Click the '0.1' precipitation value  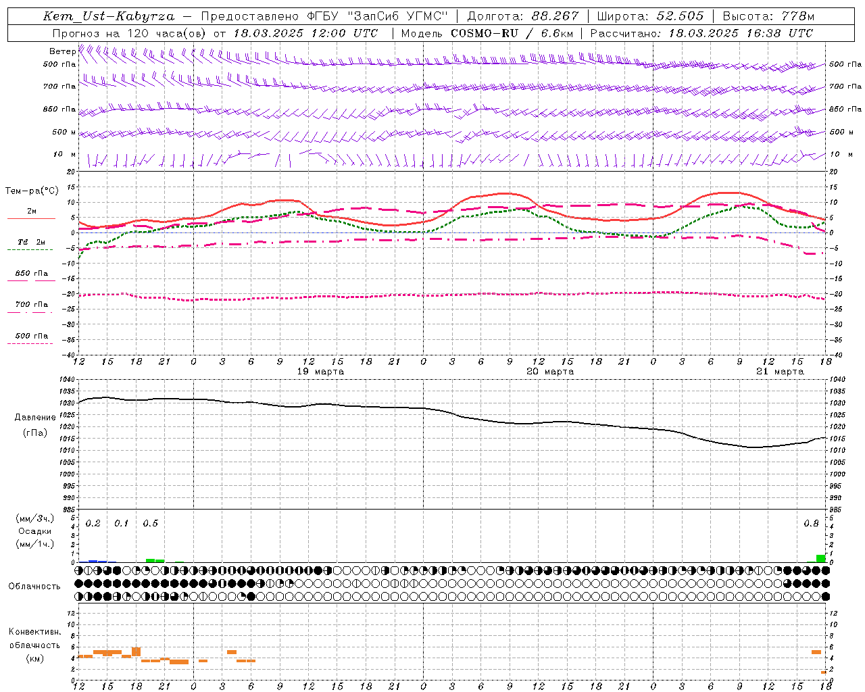(122, 524)
